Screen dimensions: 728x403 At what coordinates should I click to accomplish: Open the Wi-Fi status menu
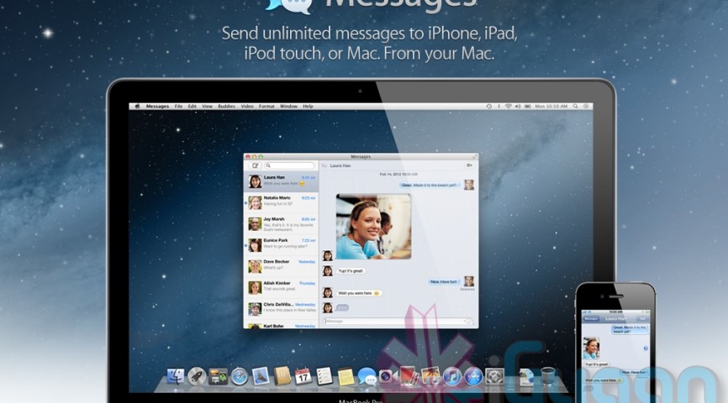tap(508, 107)
